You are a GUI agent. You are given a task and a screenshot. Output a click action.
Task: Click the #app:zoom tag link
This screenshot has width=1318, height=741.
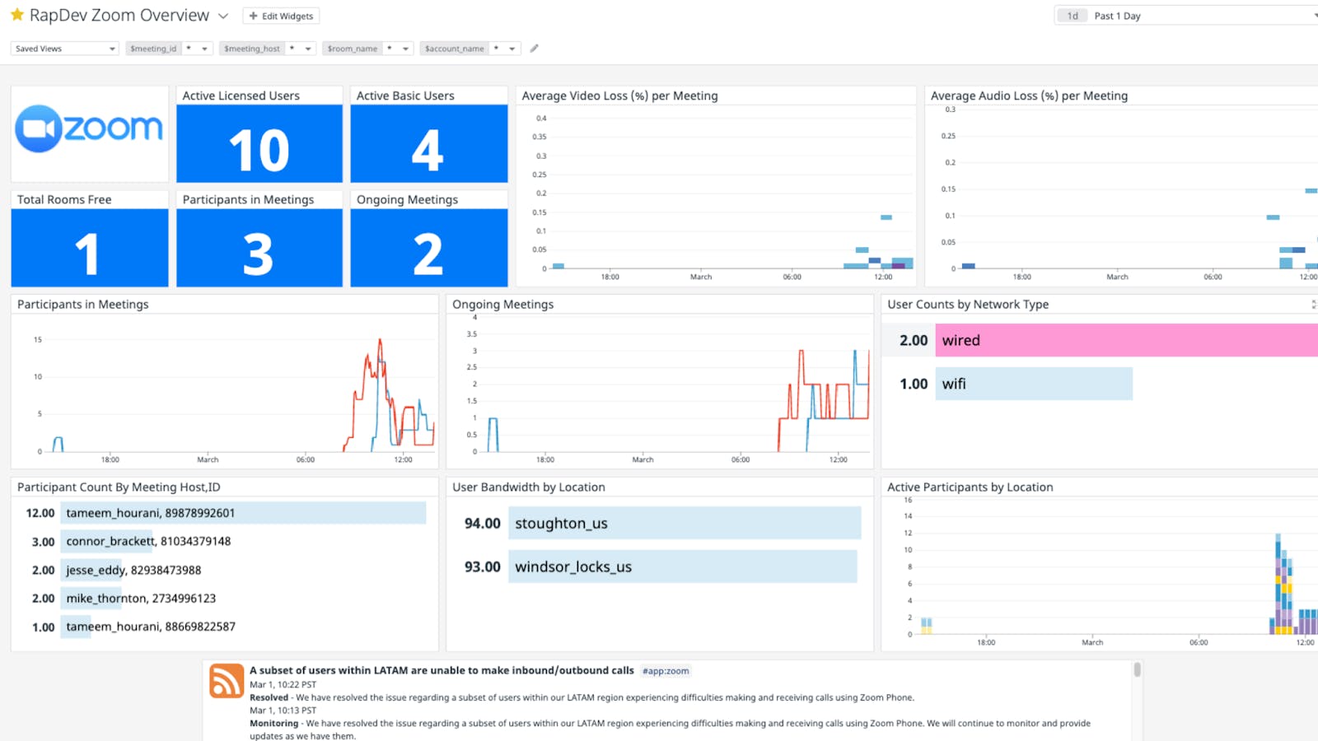click(x=666, y=671)
